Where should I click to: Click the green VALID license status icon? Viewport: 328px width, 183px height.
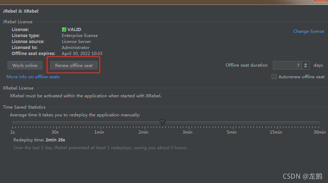click(x=64, y=29)
